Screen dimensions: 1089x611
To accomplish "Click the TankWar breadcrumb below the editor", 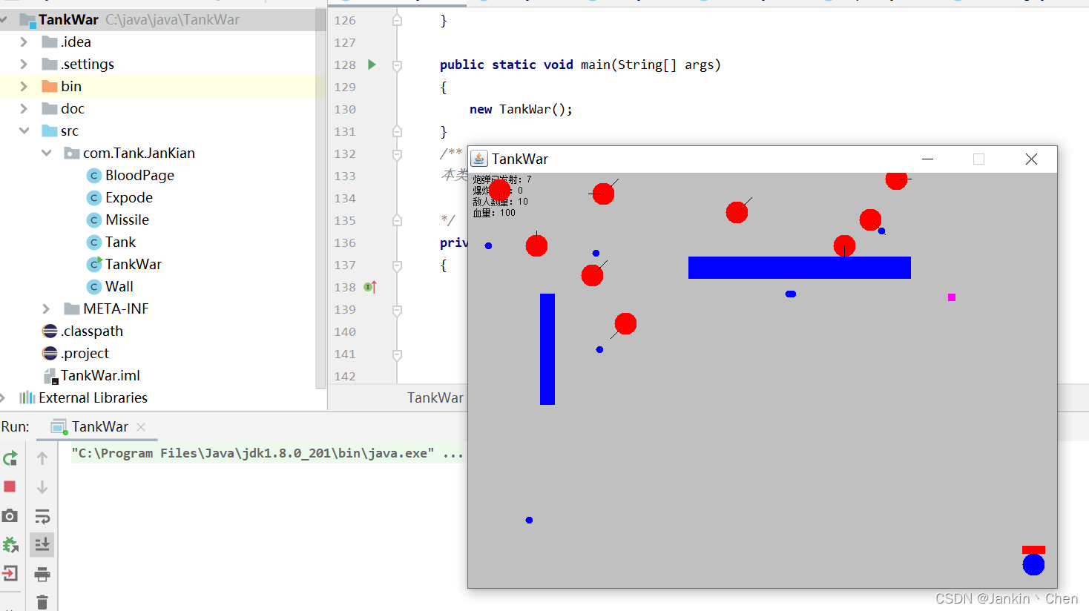I will tap(435, 397).
